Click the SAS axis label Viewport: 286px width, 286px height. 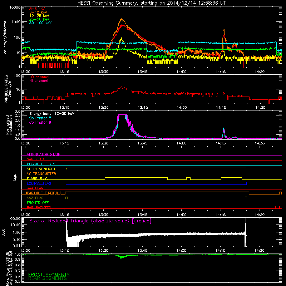click(4, 232)
